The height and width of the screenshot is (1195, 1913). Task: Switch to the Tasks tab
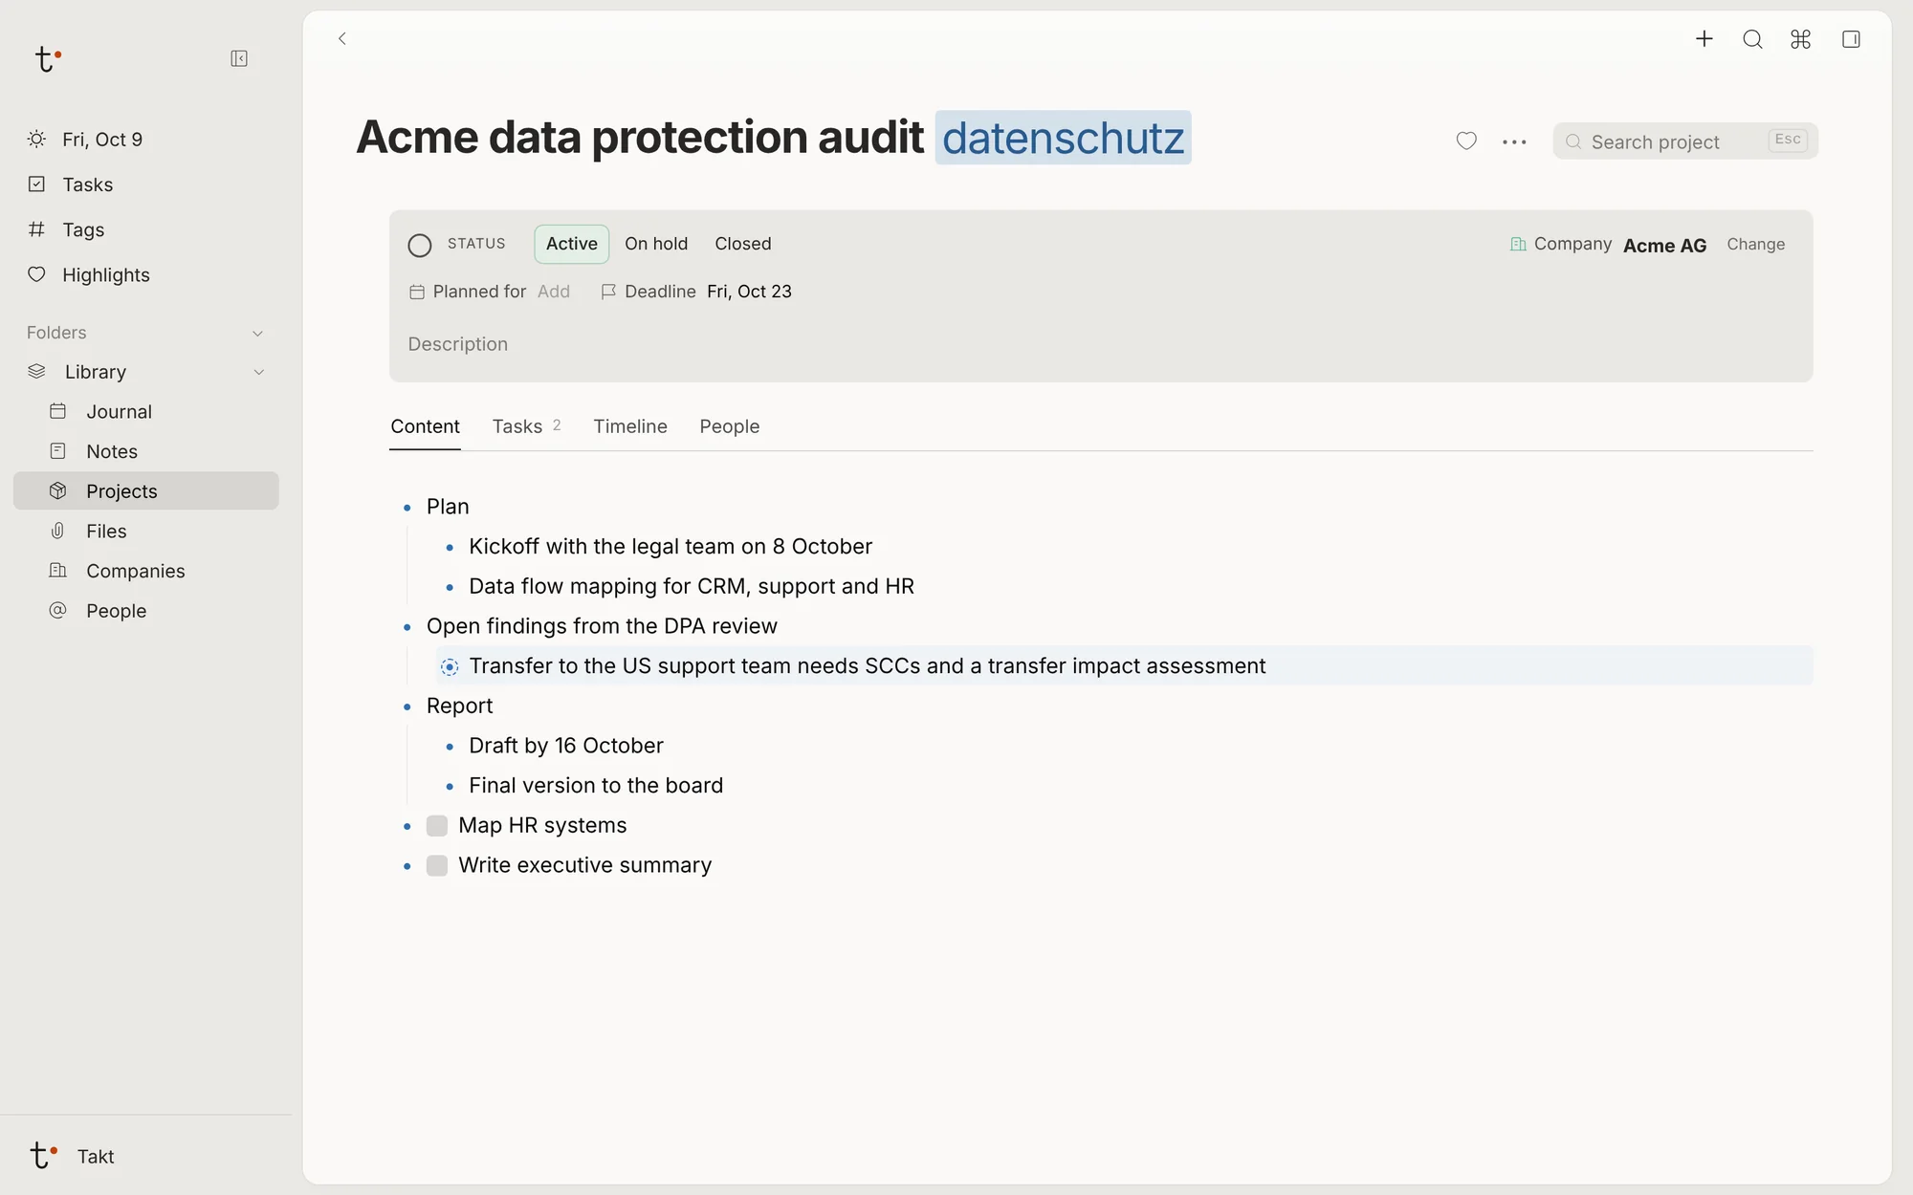526,426
